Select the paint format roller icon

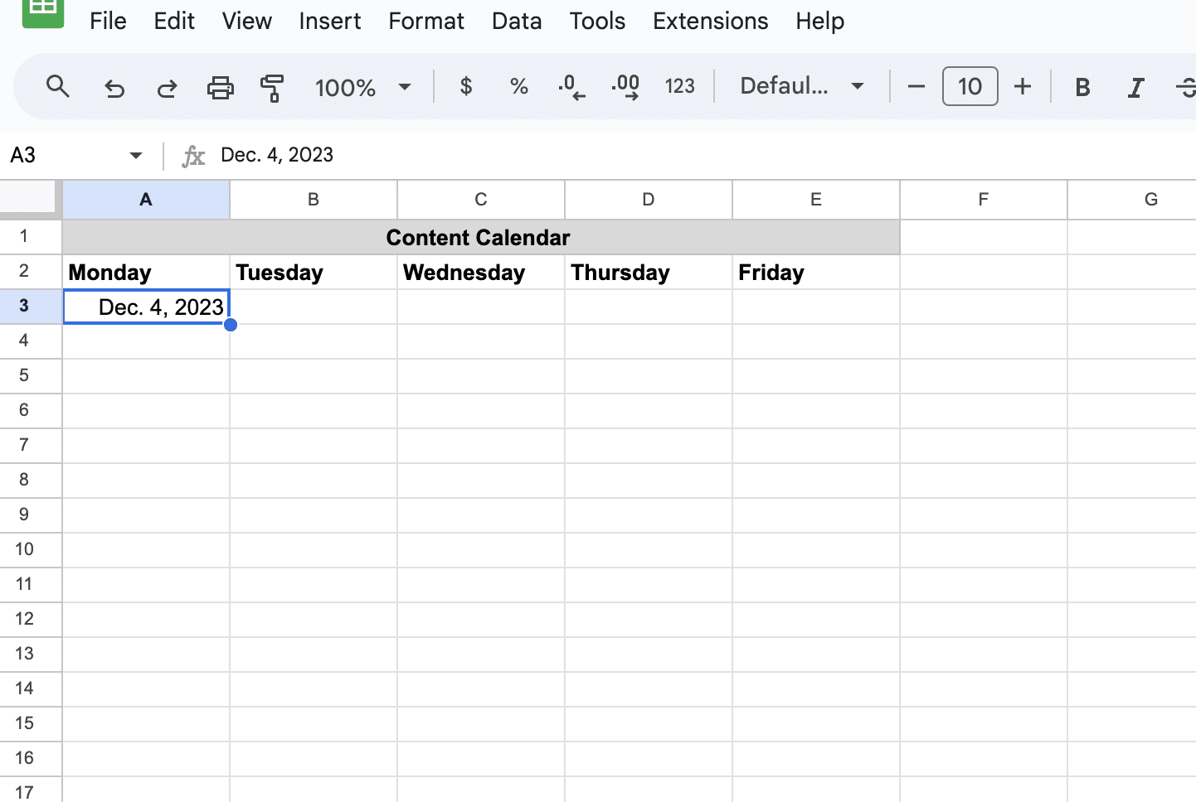[271, 87]
